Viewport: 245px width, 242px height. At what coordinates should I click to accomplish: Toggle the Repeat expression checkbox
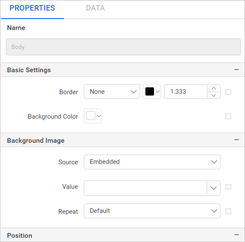click(228, 211)
